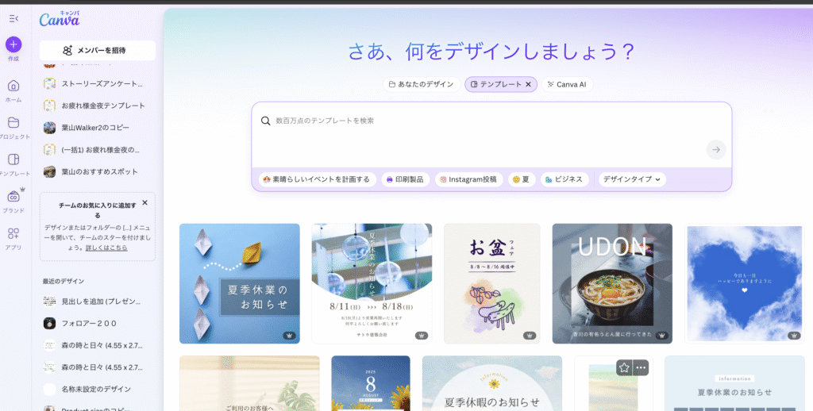Collapse the sidebar menu icon
Viewport: 813px width, 411px height.
coord(13,19)
